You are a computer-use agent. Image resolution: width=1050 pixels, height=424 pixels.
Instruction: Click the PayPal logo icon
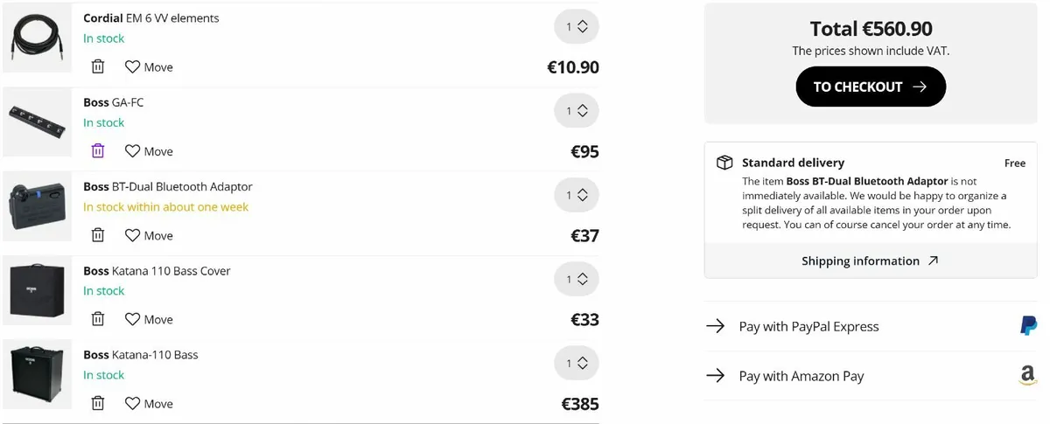pos(1028,326)
